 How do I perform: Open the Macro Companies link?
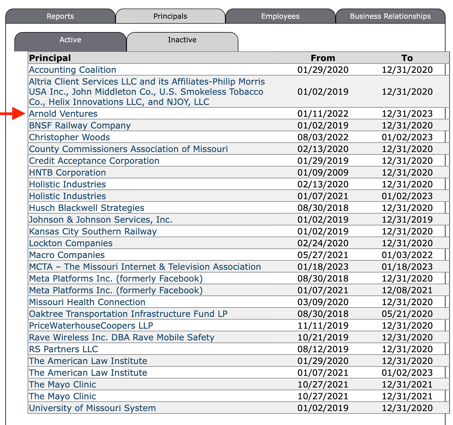tap(67, 255)
